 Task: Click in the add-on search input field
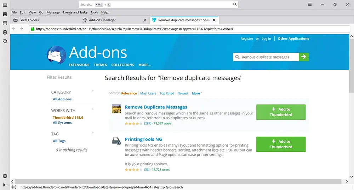[266, 57]
